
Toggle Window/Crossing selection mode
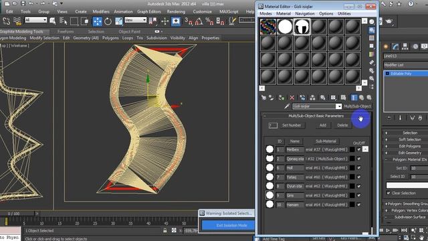pos(85,21)
